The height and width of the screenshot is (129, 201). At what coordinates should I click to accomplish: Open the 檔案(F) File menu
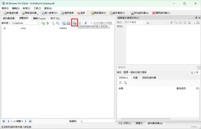tap(5, 8)
